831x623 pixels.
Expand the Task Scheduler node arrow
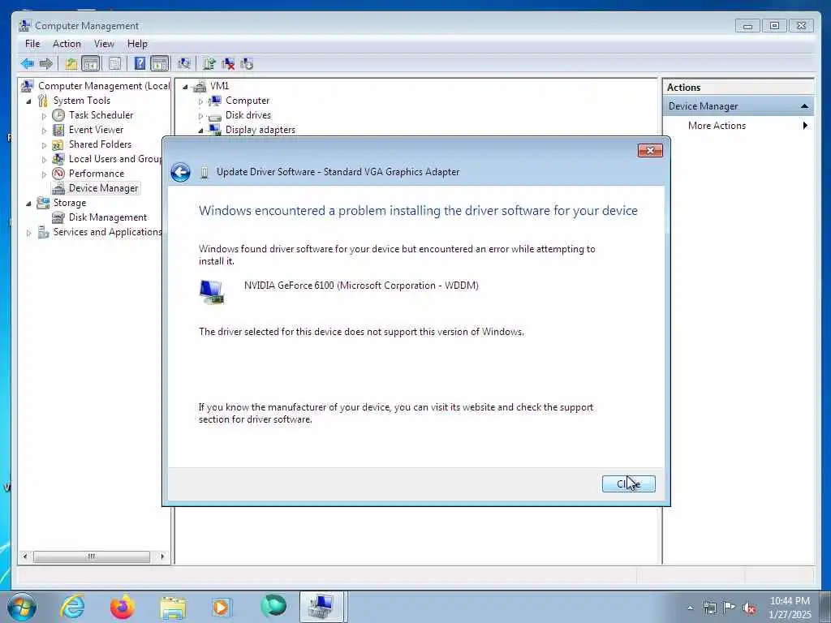[x=44, y=115]
